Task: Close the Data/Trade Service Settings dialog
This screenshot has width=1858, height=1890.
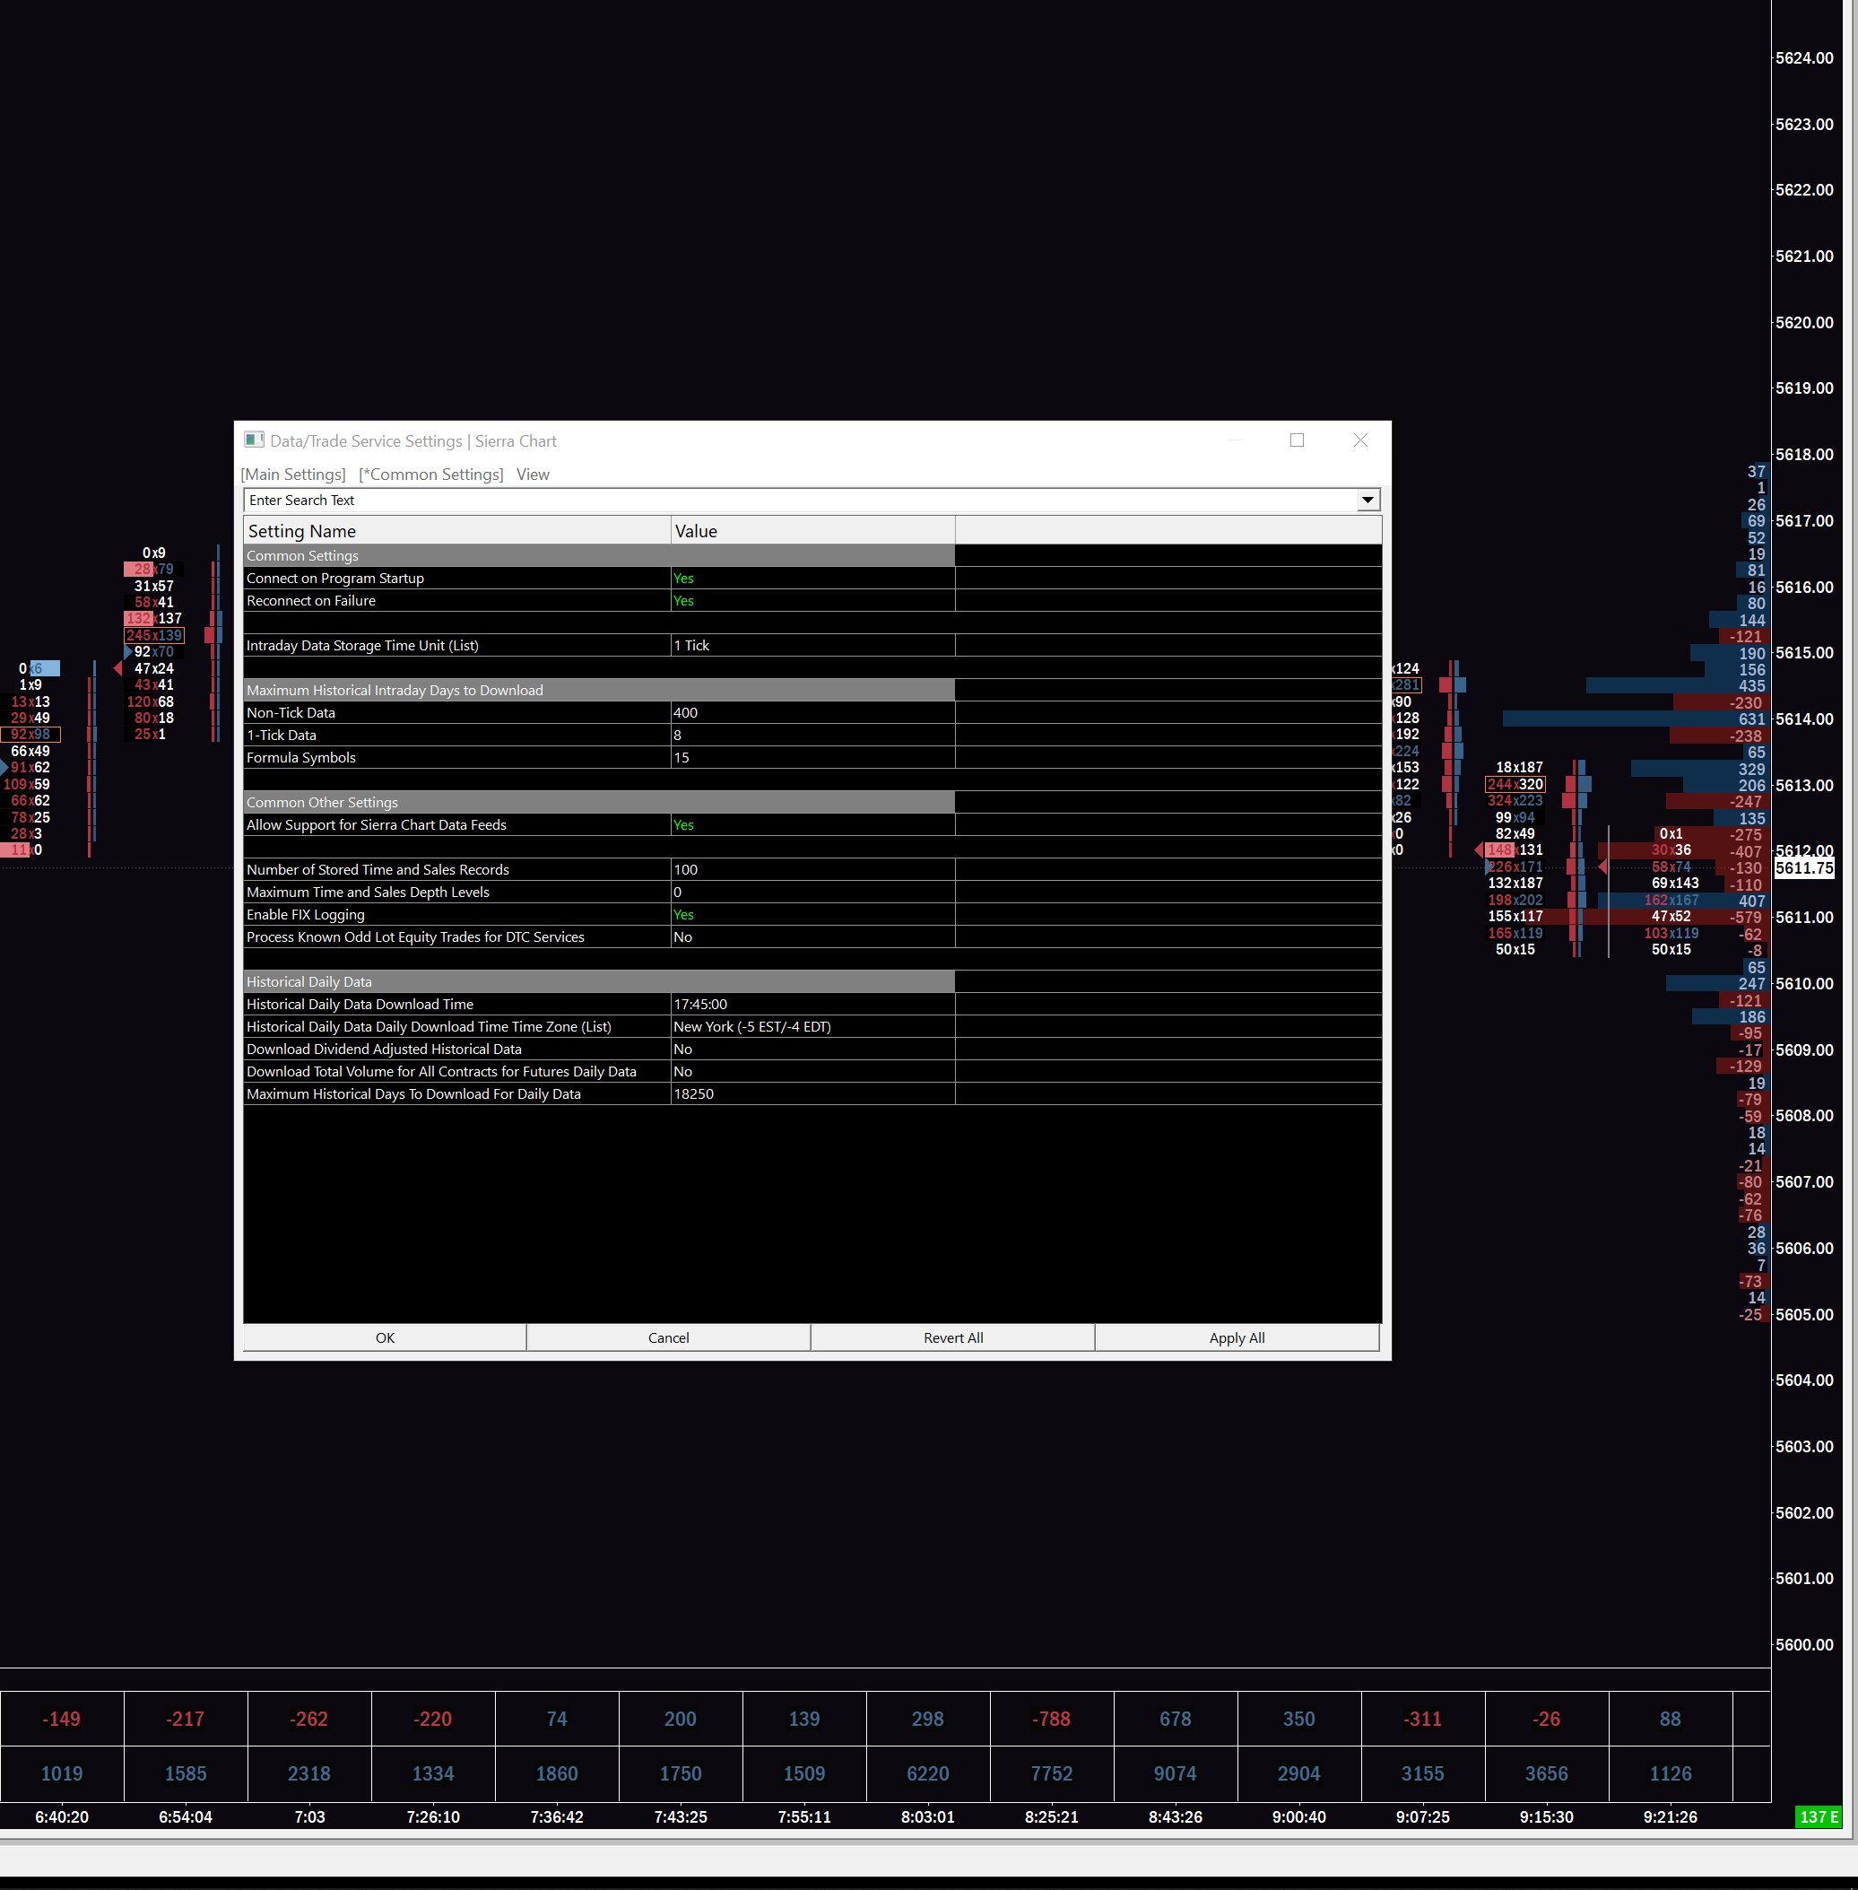Action: [1359, 440]
